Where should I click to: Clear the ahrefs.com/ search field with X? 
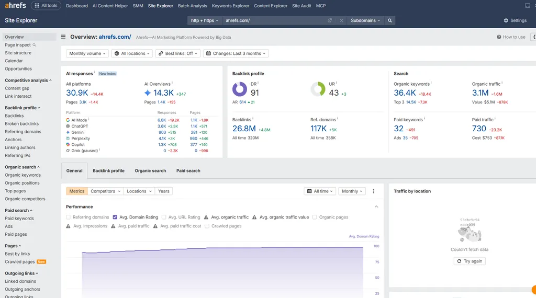coord(341,20)
